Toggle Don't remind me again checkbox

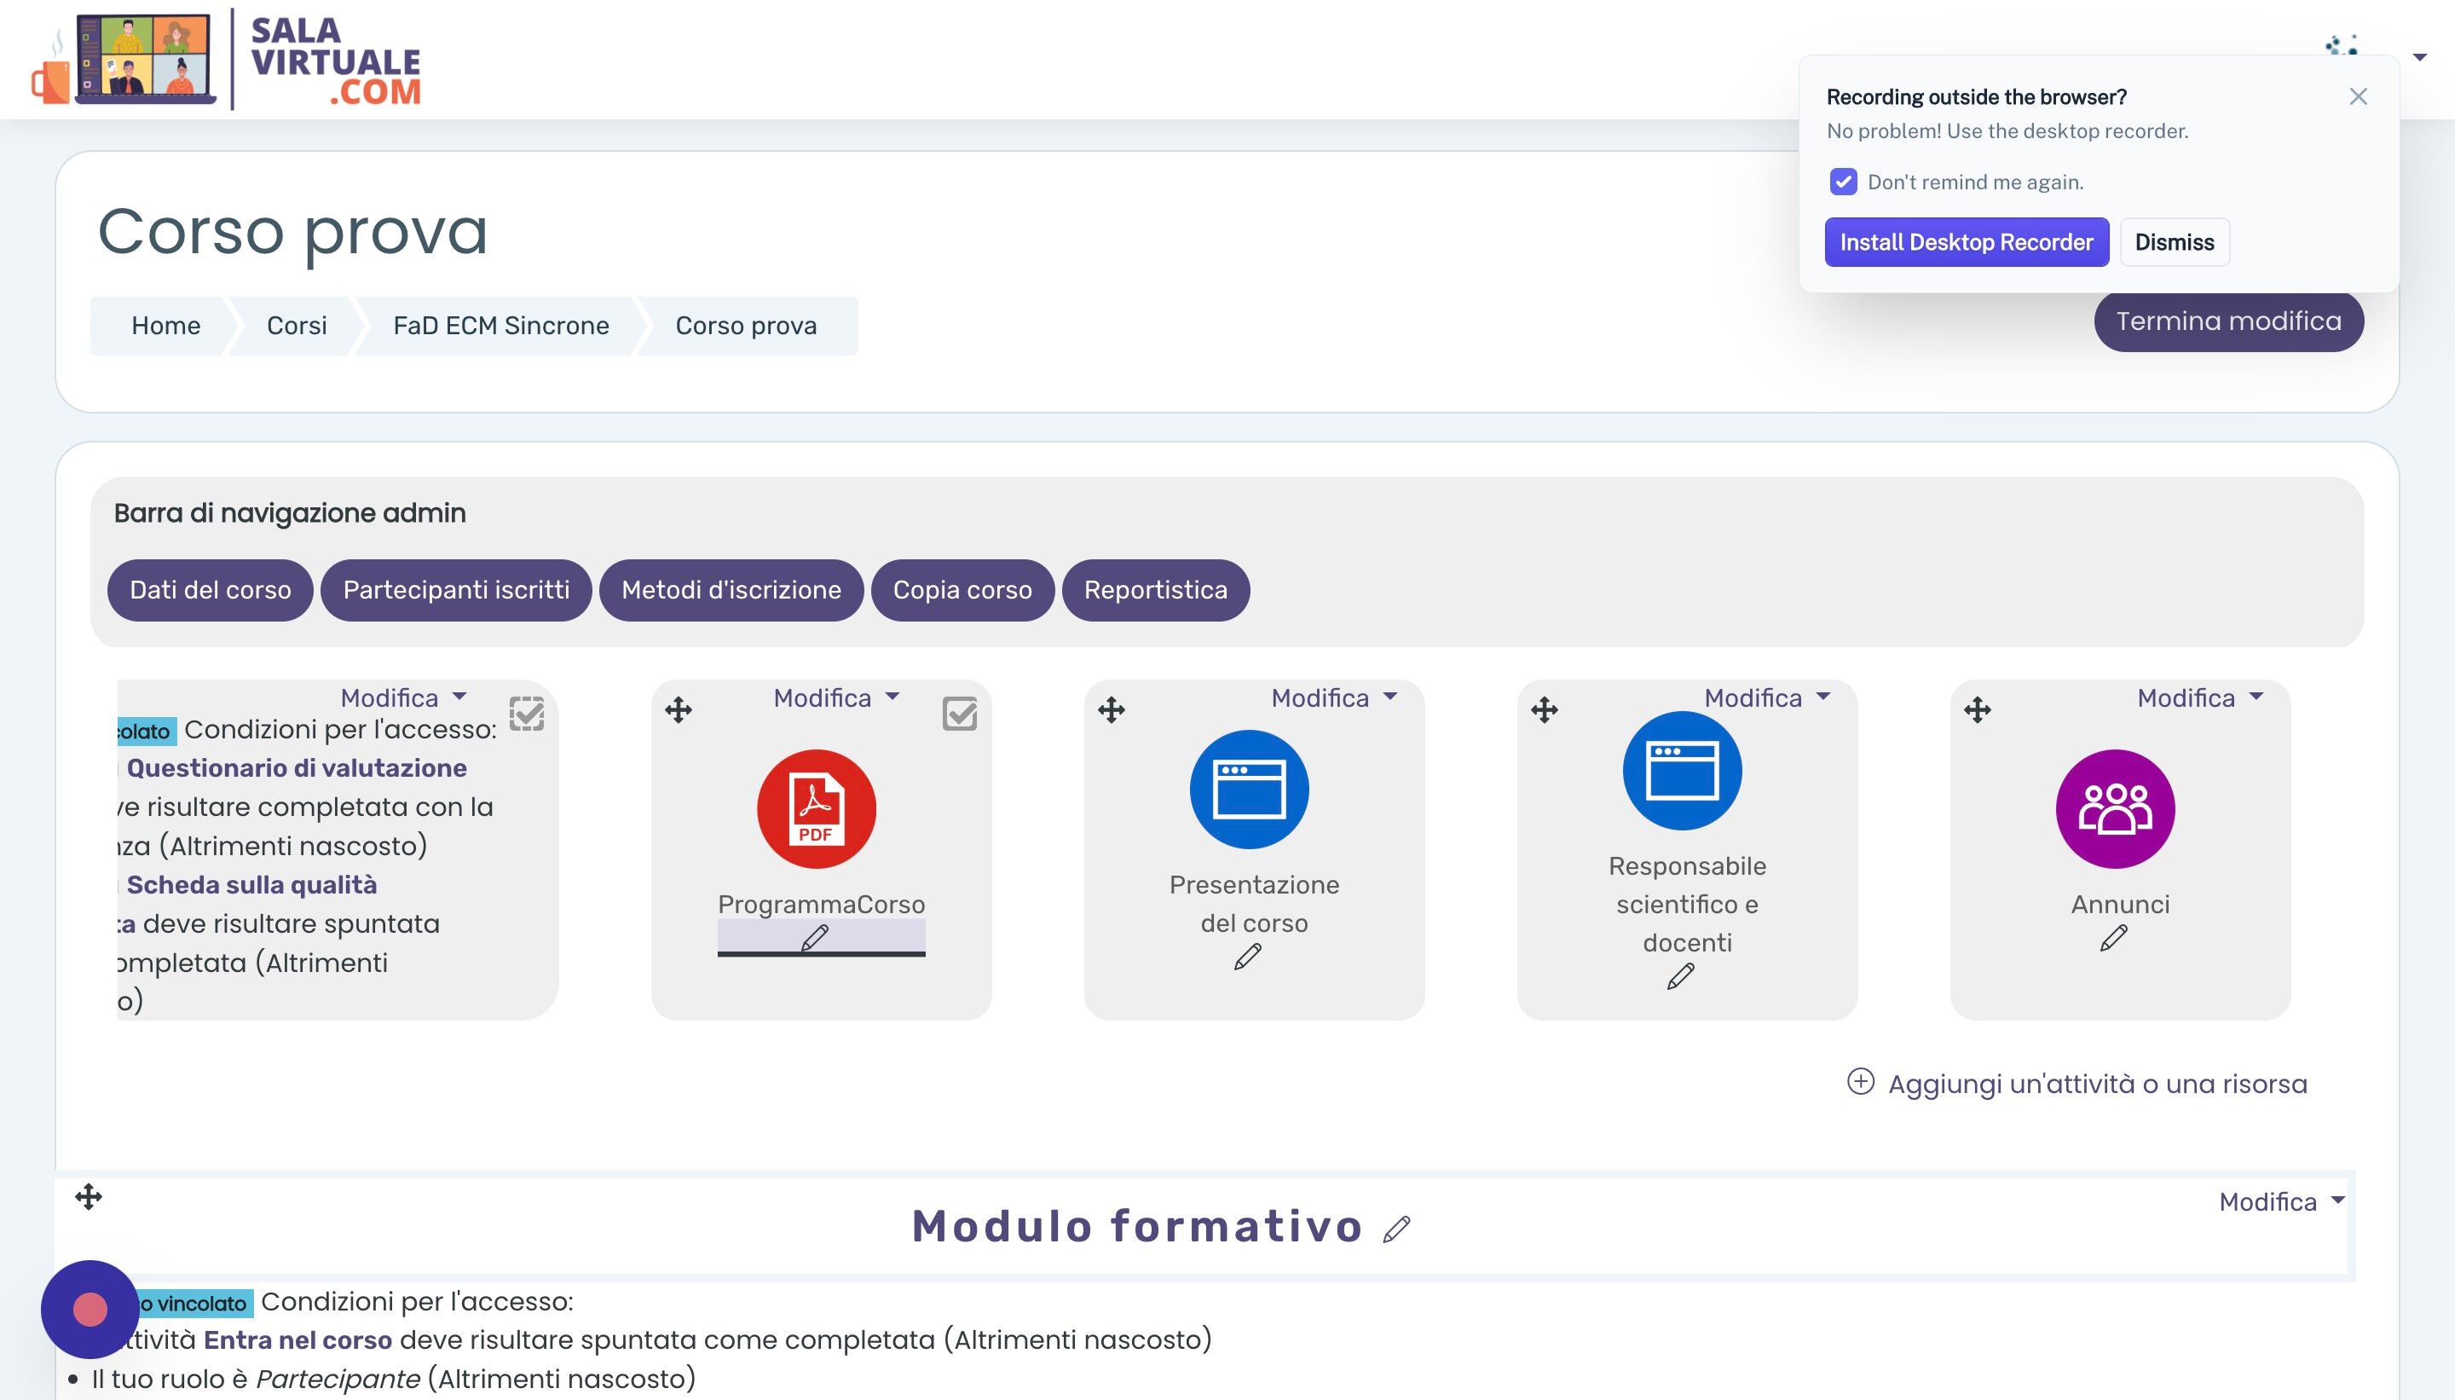[x=1843, y=182]
